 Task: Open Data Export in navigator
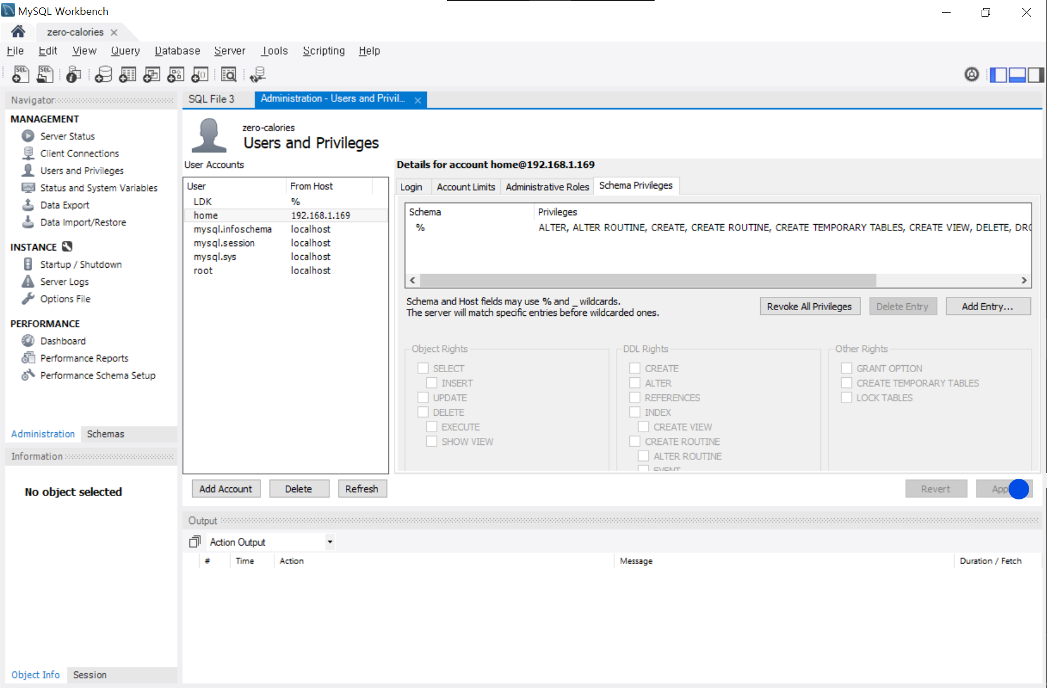pyautogui.click(x=64, y=205)
